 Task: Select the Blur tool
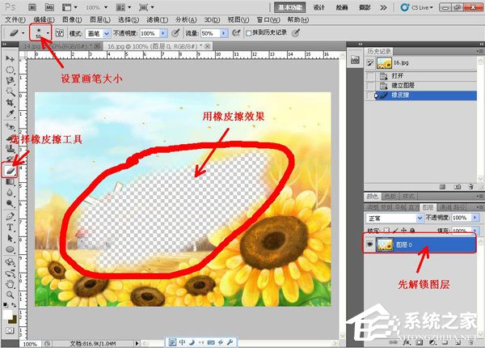[10, 193]
